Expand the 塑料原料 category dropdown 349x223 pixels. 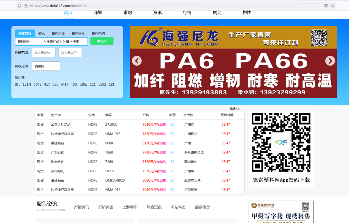coord(28,42)
